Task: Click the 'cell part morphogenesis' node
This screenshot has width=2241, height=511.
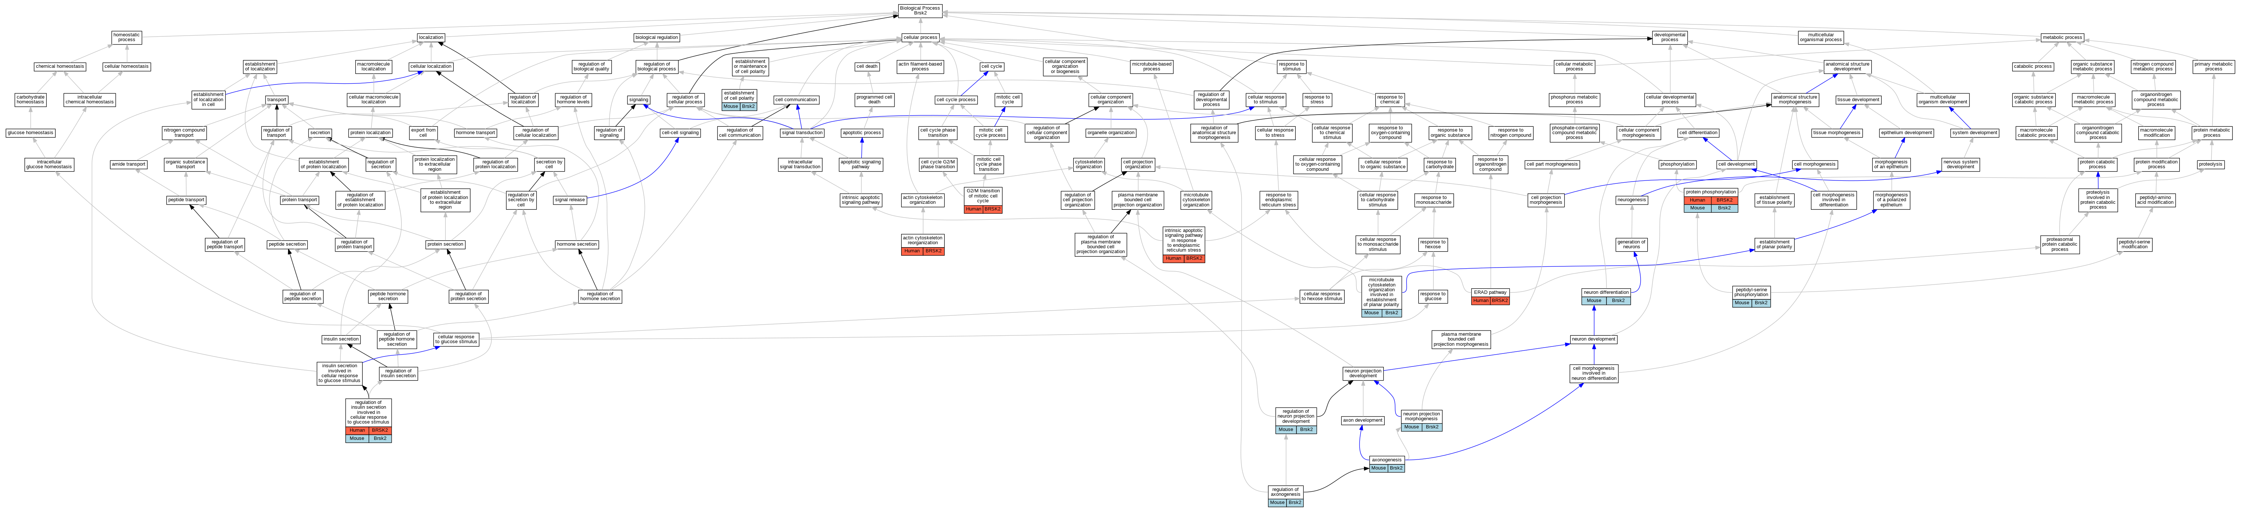Action: [x=1552, y=164]
